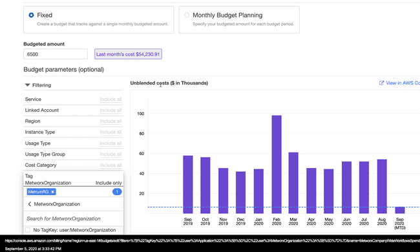Check the No TagKey user:MetworxOrganization box
Viewport: 420px width, 252px height.
[x=28, y=230]
